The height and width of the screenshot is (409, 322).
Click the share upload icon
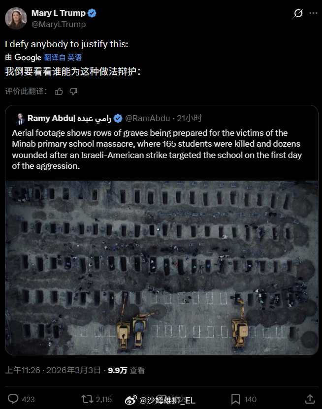pos(310,399)
